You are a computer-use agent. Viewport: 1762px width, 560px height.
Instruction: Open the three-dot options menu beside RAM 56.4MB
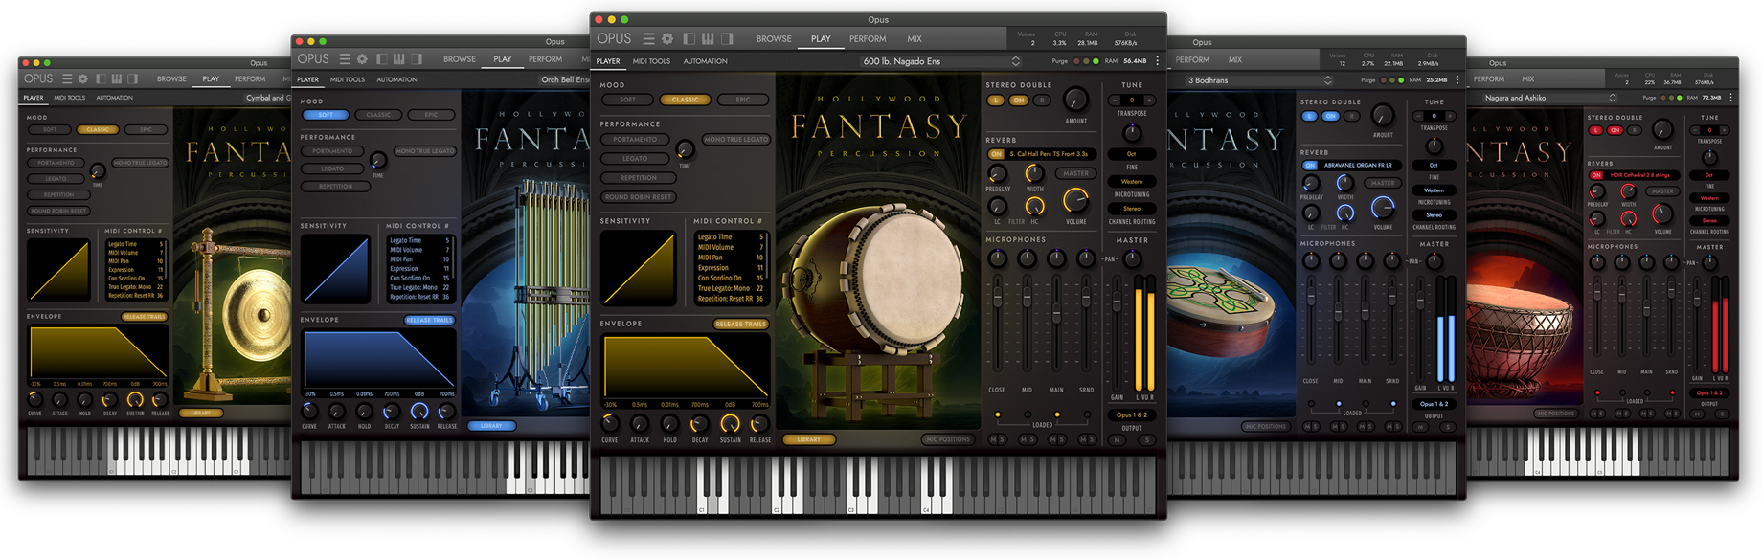tap(1157, 61)
